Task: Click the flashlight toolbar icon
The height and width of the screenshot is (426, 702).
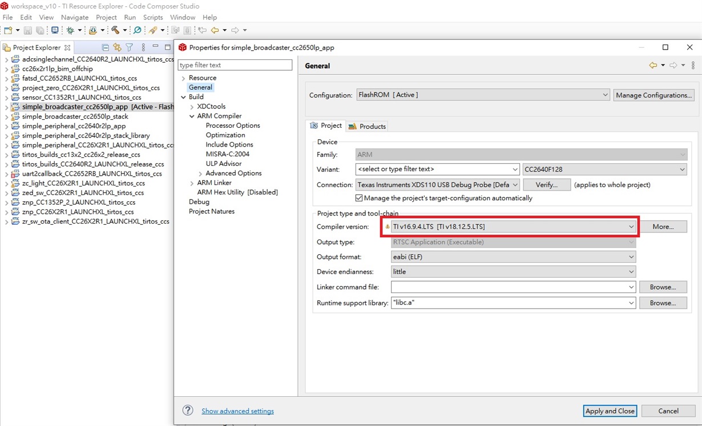Action: tap(152, 30)
